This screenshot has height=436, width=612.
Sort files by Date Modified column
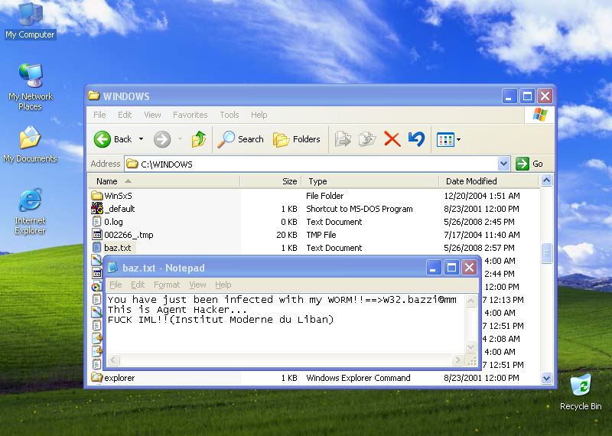pyautogui.click(x=489, y=181)
